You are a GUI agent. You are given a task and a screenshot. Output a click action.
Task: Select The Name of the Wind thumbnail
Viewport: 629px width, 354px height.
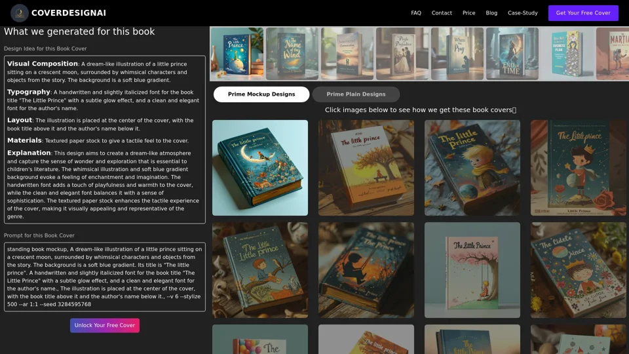click(292, 53)
